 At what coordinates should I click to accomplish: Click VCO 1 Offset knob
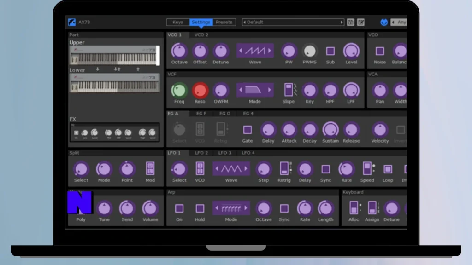200,51
